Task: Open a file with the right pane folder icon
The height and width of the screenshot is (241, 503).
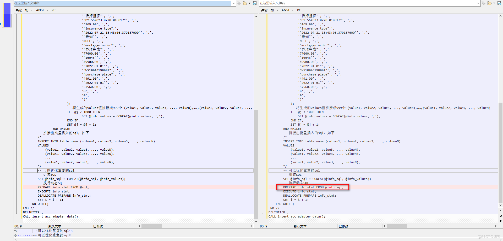Action: [489, 3]
